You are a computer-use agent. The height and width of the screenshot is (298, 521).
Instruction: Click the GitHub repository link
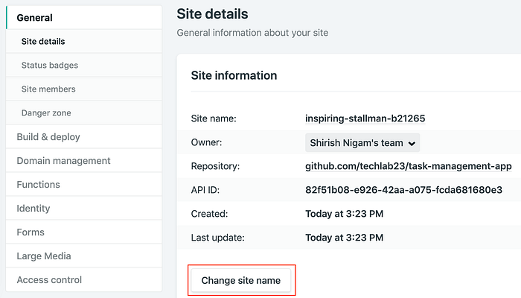(x=398, y=166)
